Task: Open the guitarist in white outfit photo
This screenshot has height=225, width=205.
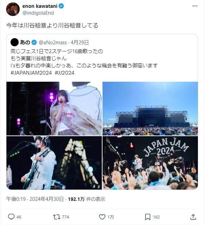Action: point(54,163)
